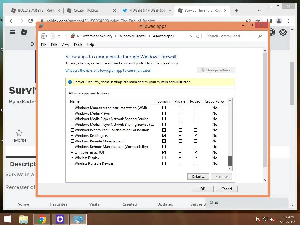Click the Up arrow in Allowed apps navigation bar
Image resolution: width=300 pixels, height=225 pixels.
coord(66,36)
